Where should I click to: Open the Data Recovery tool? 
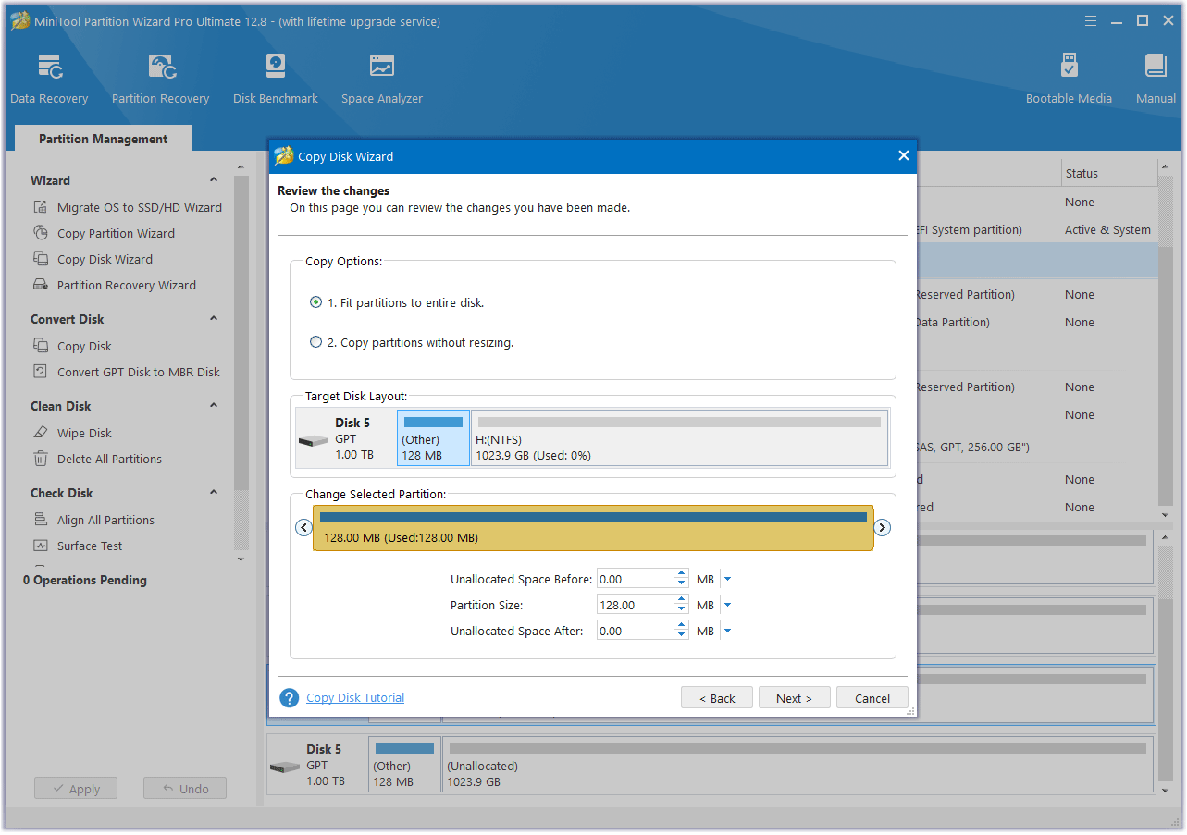point(49,79)
